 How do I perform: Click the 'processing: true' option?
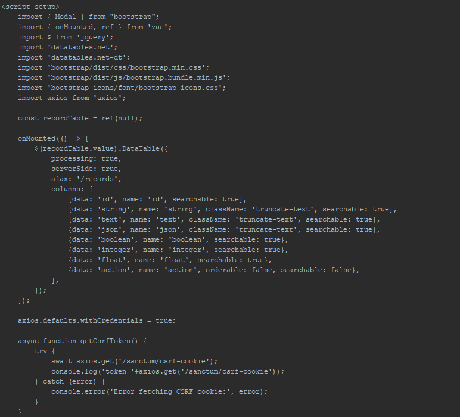pos(86,158)
